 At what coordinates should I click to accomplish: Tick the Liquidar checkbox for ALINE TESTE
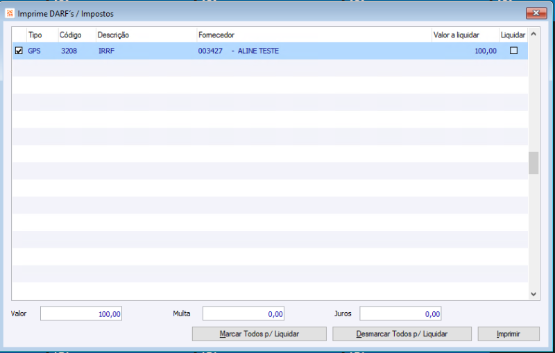coord(513,51)
